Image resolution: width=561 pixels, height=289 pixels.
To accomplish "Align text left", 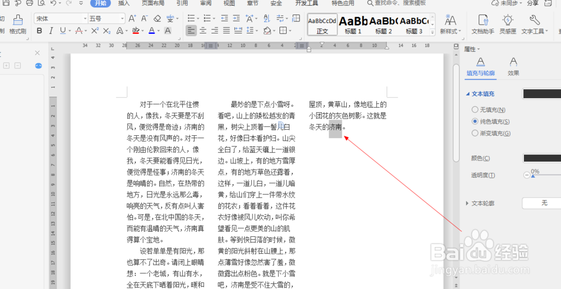I will (x=191, y=31).
